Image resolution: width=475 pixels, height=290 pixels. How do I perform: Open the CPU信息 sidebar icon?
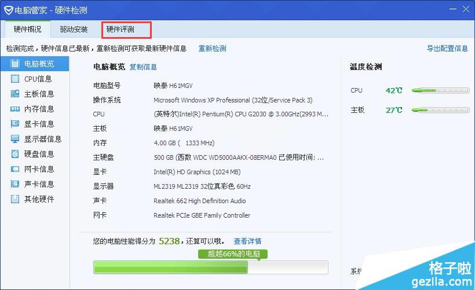pos(14,79)
